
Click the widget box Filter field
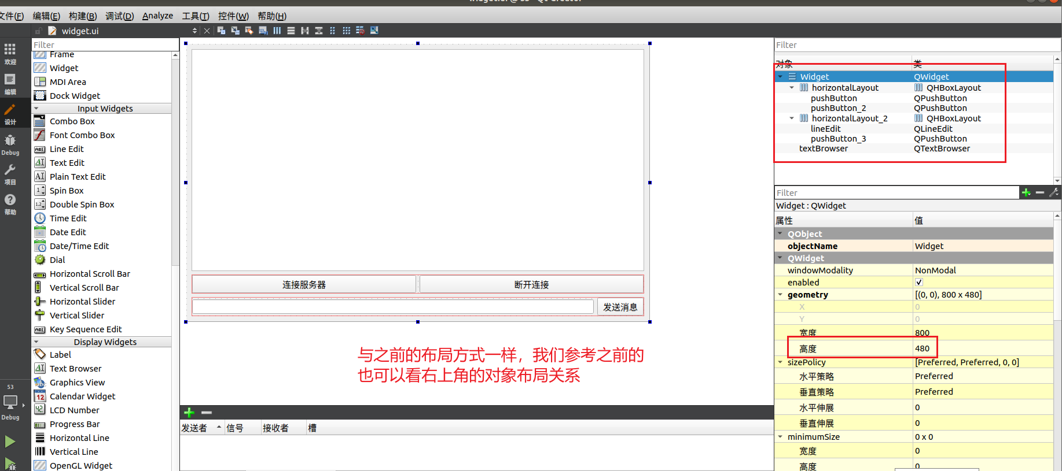[105, 44]
